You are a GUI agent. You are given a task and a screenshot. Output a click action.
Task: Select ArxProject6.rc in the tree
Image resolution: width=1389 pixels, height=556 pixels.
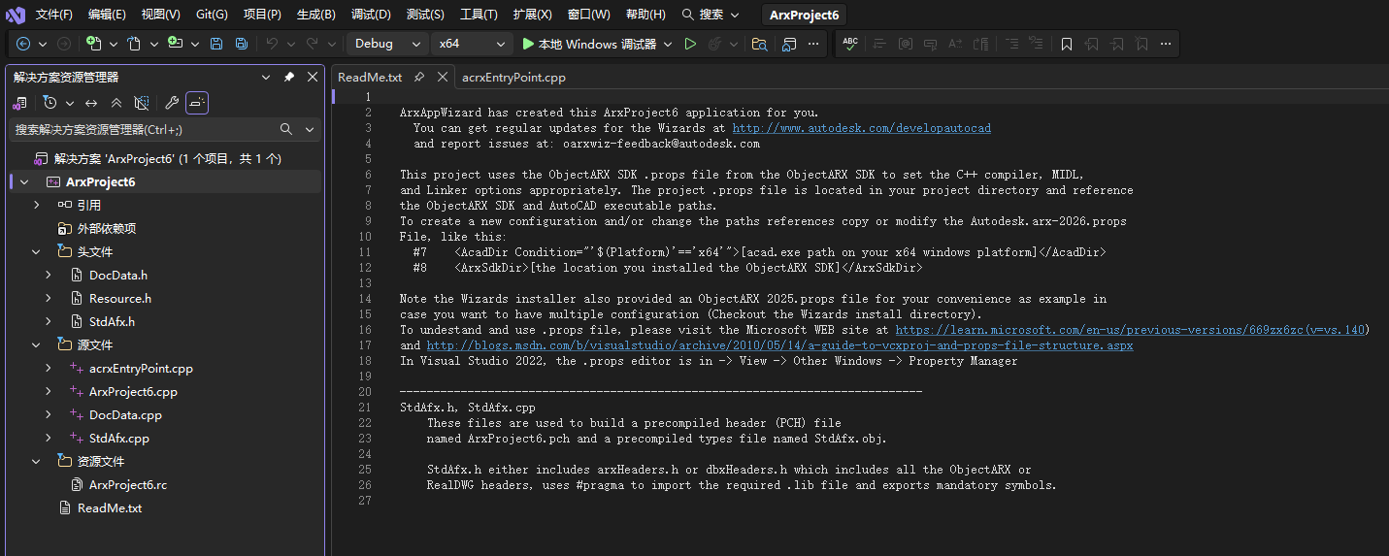pos(128,485)
